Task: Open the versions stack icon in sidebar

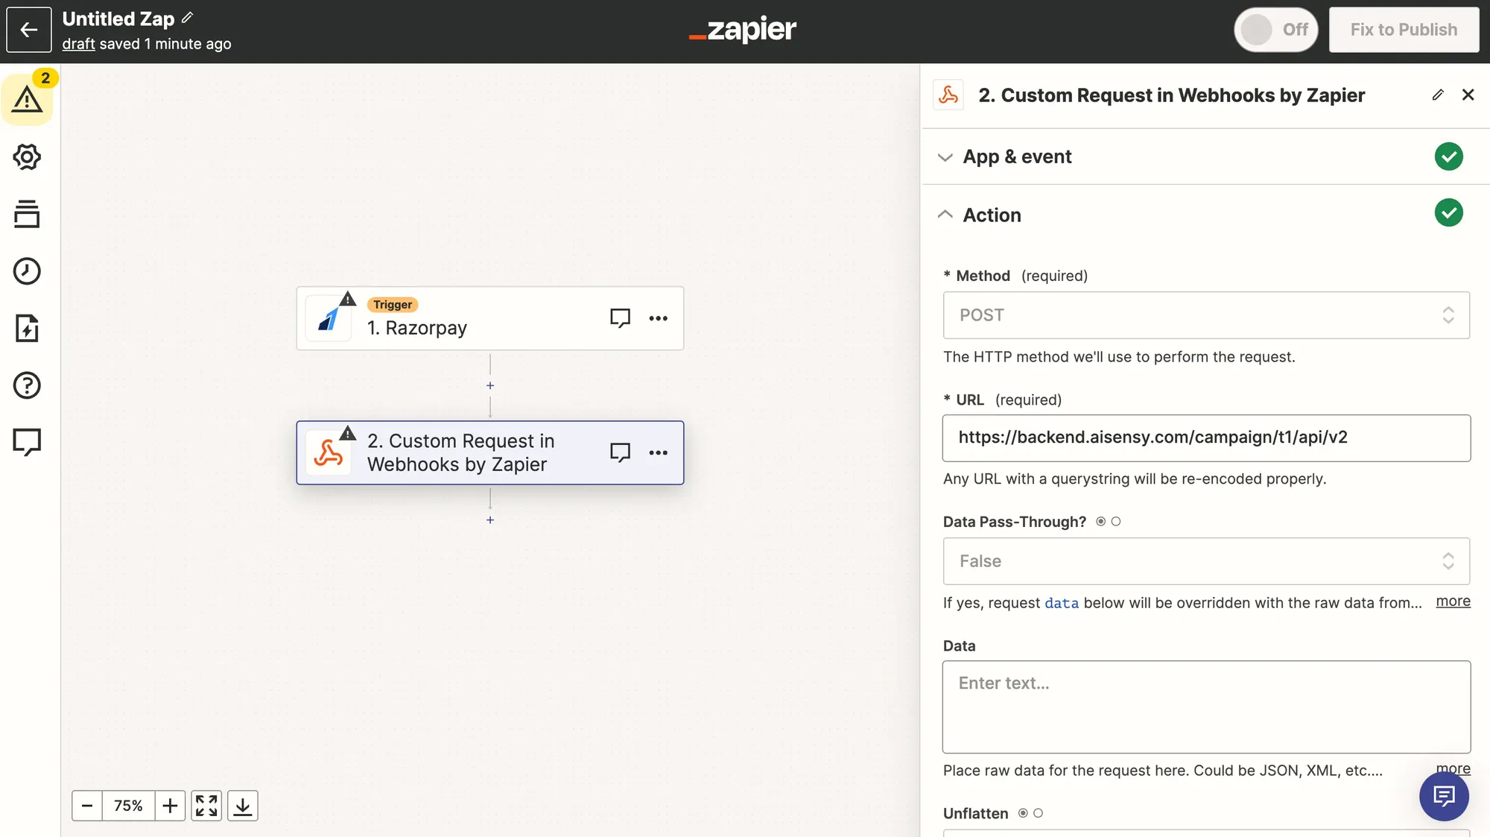Action: [x=28, y=214]
